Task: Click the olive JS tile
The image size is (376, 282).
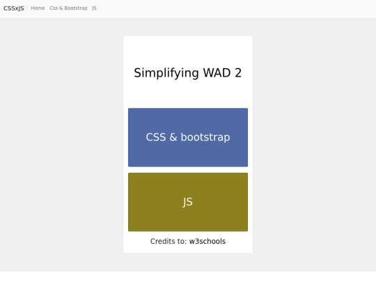Action: 188,202
